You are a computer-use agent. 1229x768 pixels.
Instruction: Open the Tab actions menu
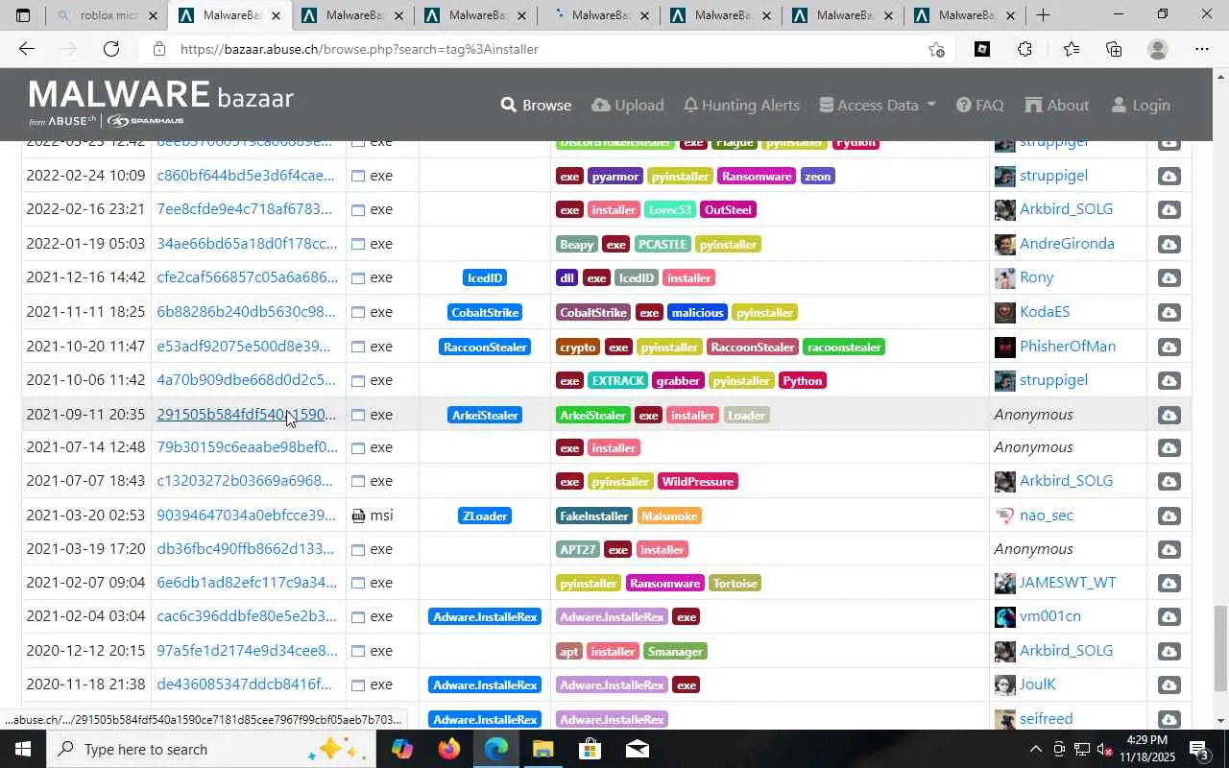point(23,15)
